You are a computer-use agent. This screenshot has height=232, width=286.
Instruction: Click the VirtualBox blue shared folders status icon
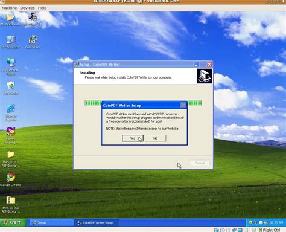tap(240, 230)
